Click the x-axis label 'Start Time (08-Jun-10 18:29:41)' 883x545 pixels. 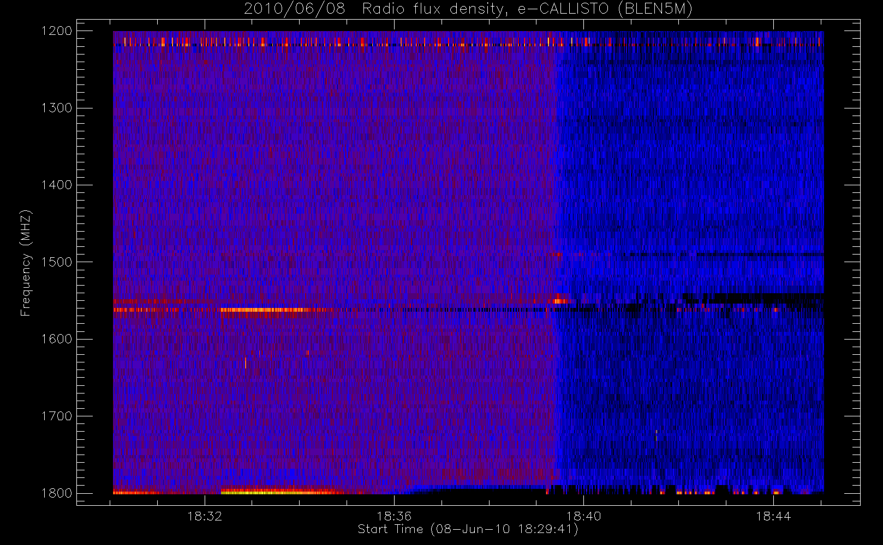pyautogui.click(x=468, y=529)
